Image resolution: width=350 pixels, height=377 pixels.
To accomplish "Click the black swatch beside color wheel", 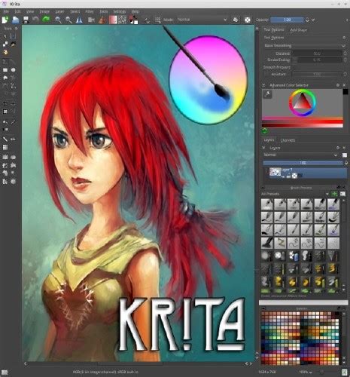I will click(x=345, y=91).
